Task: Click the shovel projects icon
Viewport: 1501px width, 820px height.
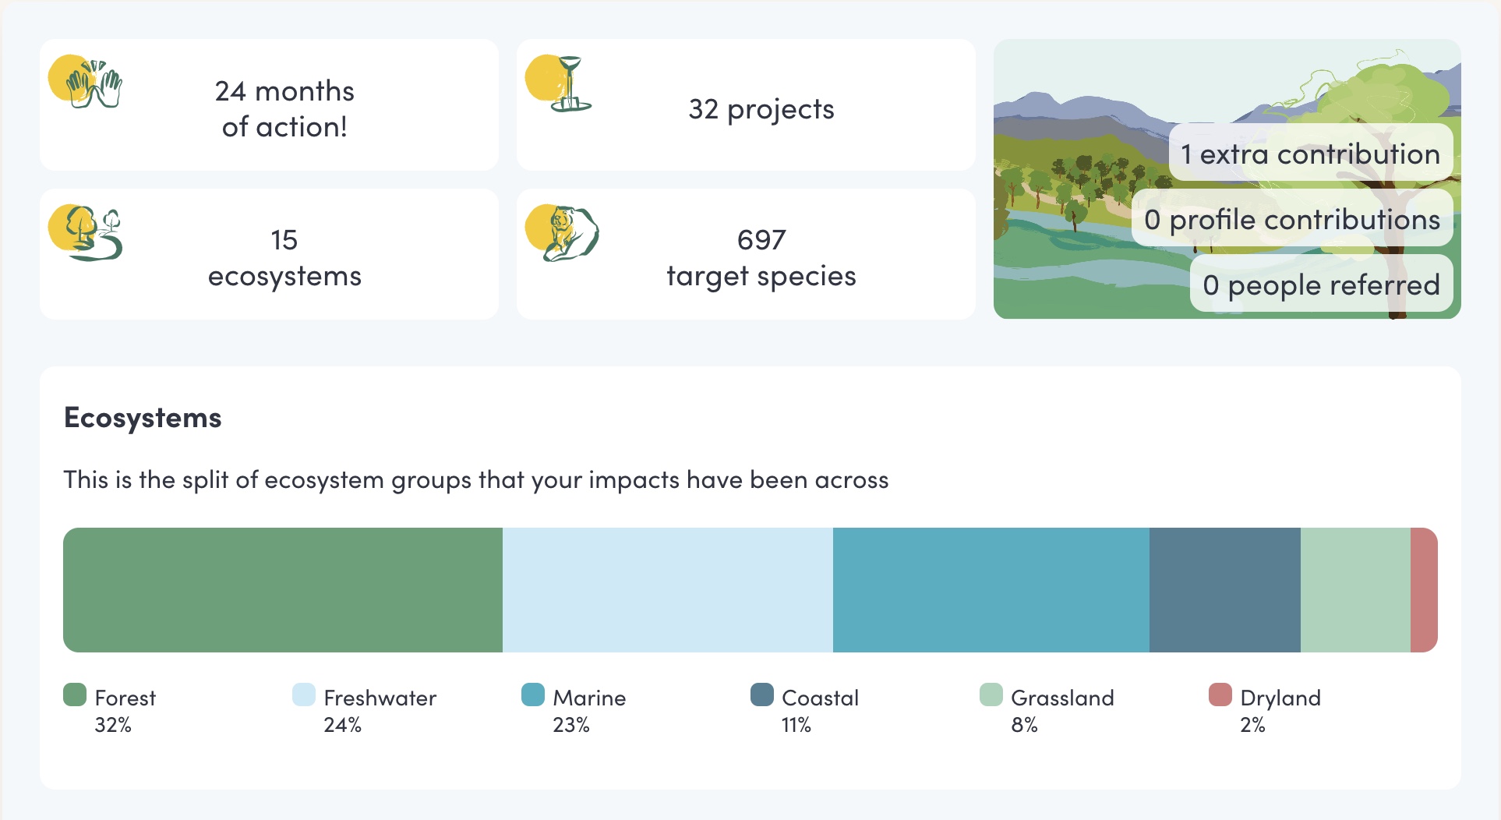Action: [561, 83]
